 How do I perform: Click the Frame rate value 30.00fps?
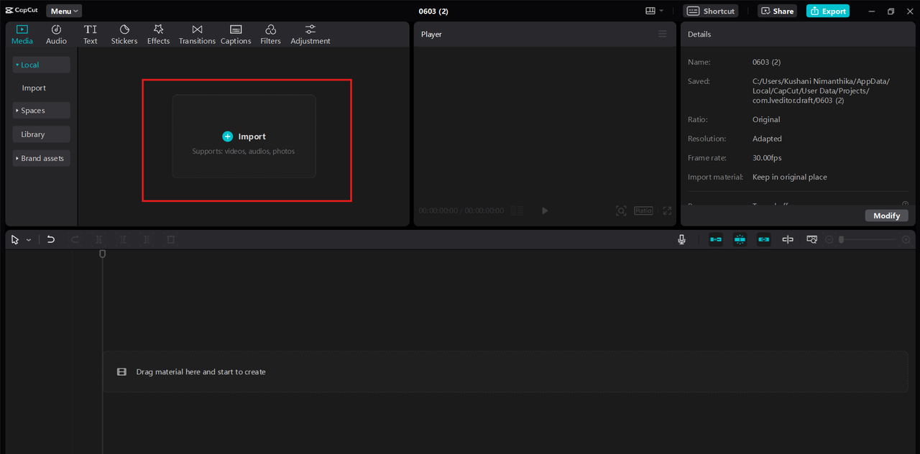[x=767, y=158]
